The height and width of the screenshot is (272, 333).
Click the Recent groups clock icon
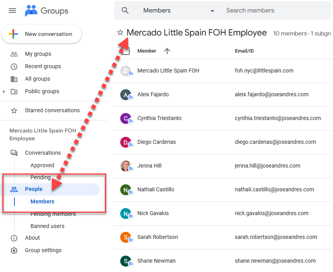coord(14,67)
